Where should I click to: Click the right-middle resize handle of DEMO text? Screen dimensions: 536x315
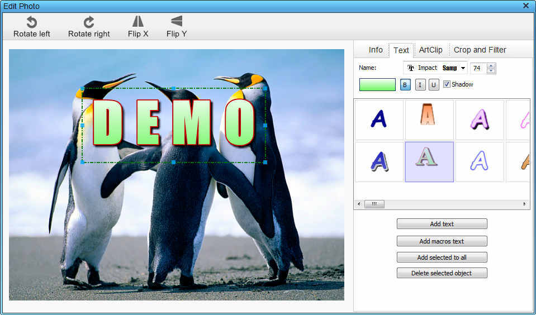click(x=265, y=125)
